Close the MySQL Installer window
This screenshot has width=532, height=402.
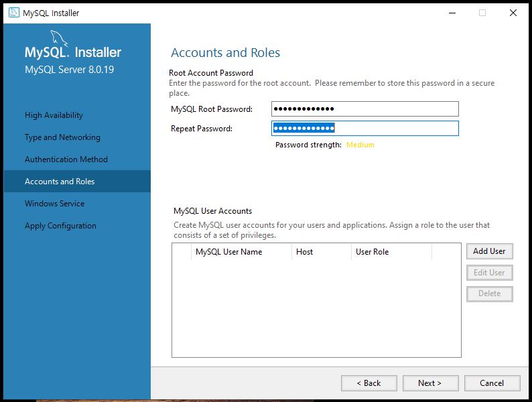pos(513,13)
